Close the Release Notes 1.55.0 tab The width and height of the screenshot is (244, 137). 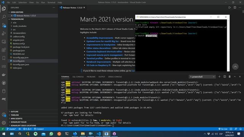click(84, 8)
